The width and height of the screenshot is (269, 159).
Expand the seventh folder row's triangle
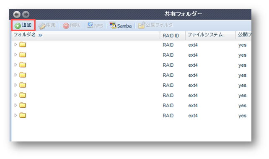pyautogui.click(x=16, y=105)
